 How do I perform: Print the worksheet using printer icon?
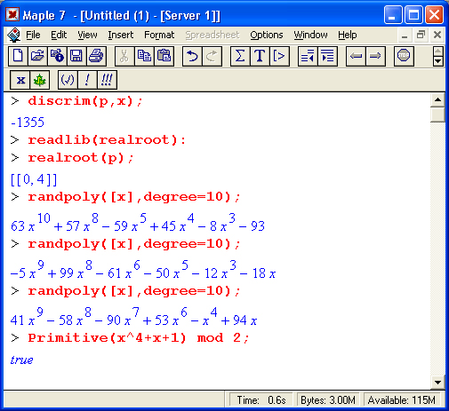[x=96, y=56]
